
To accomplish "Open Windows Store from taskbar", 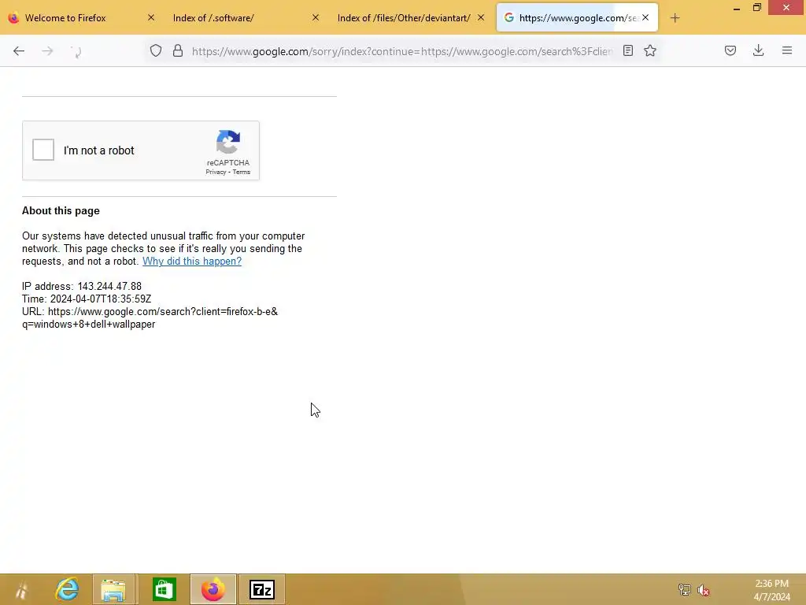I will click(x=164, y=589).
